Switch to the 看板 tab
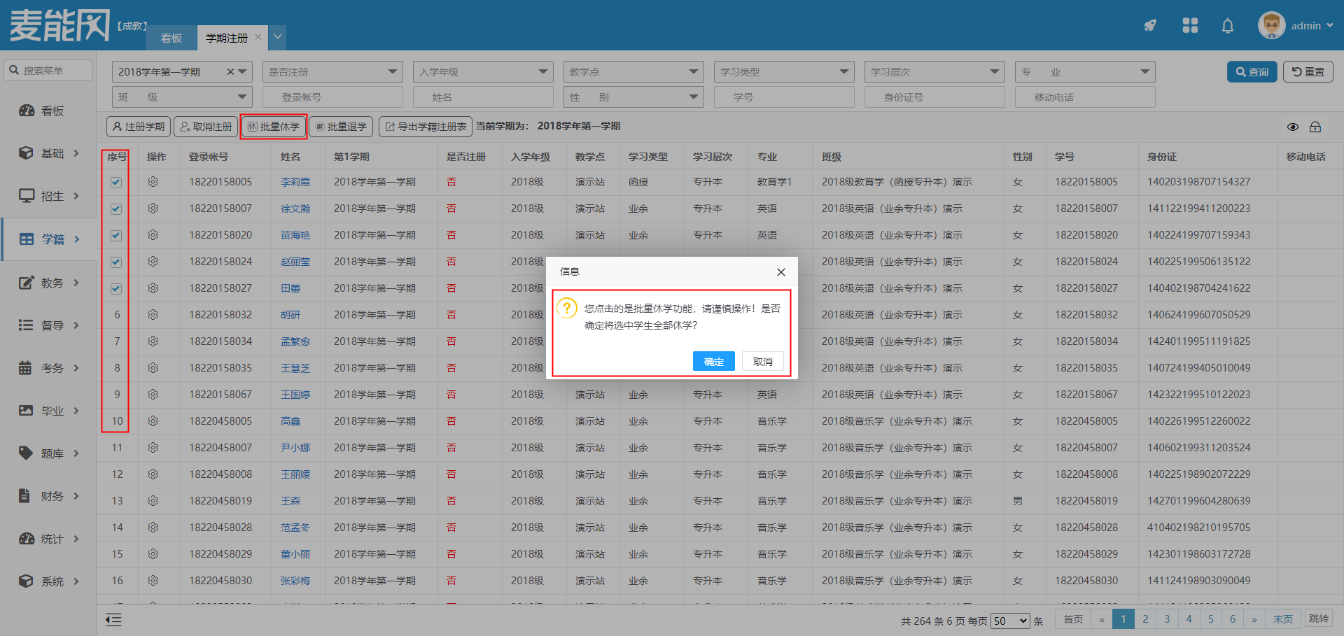 [171, 38]
